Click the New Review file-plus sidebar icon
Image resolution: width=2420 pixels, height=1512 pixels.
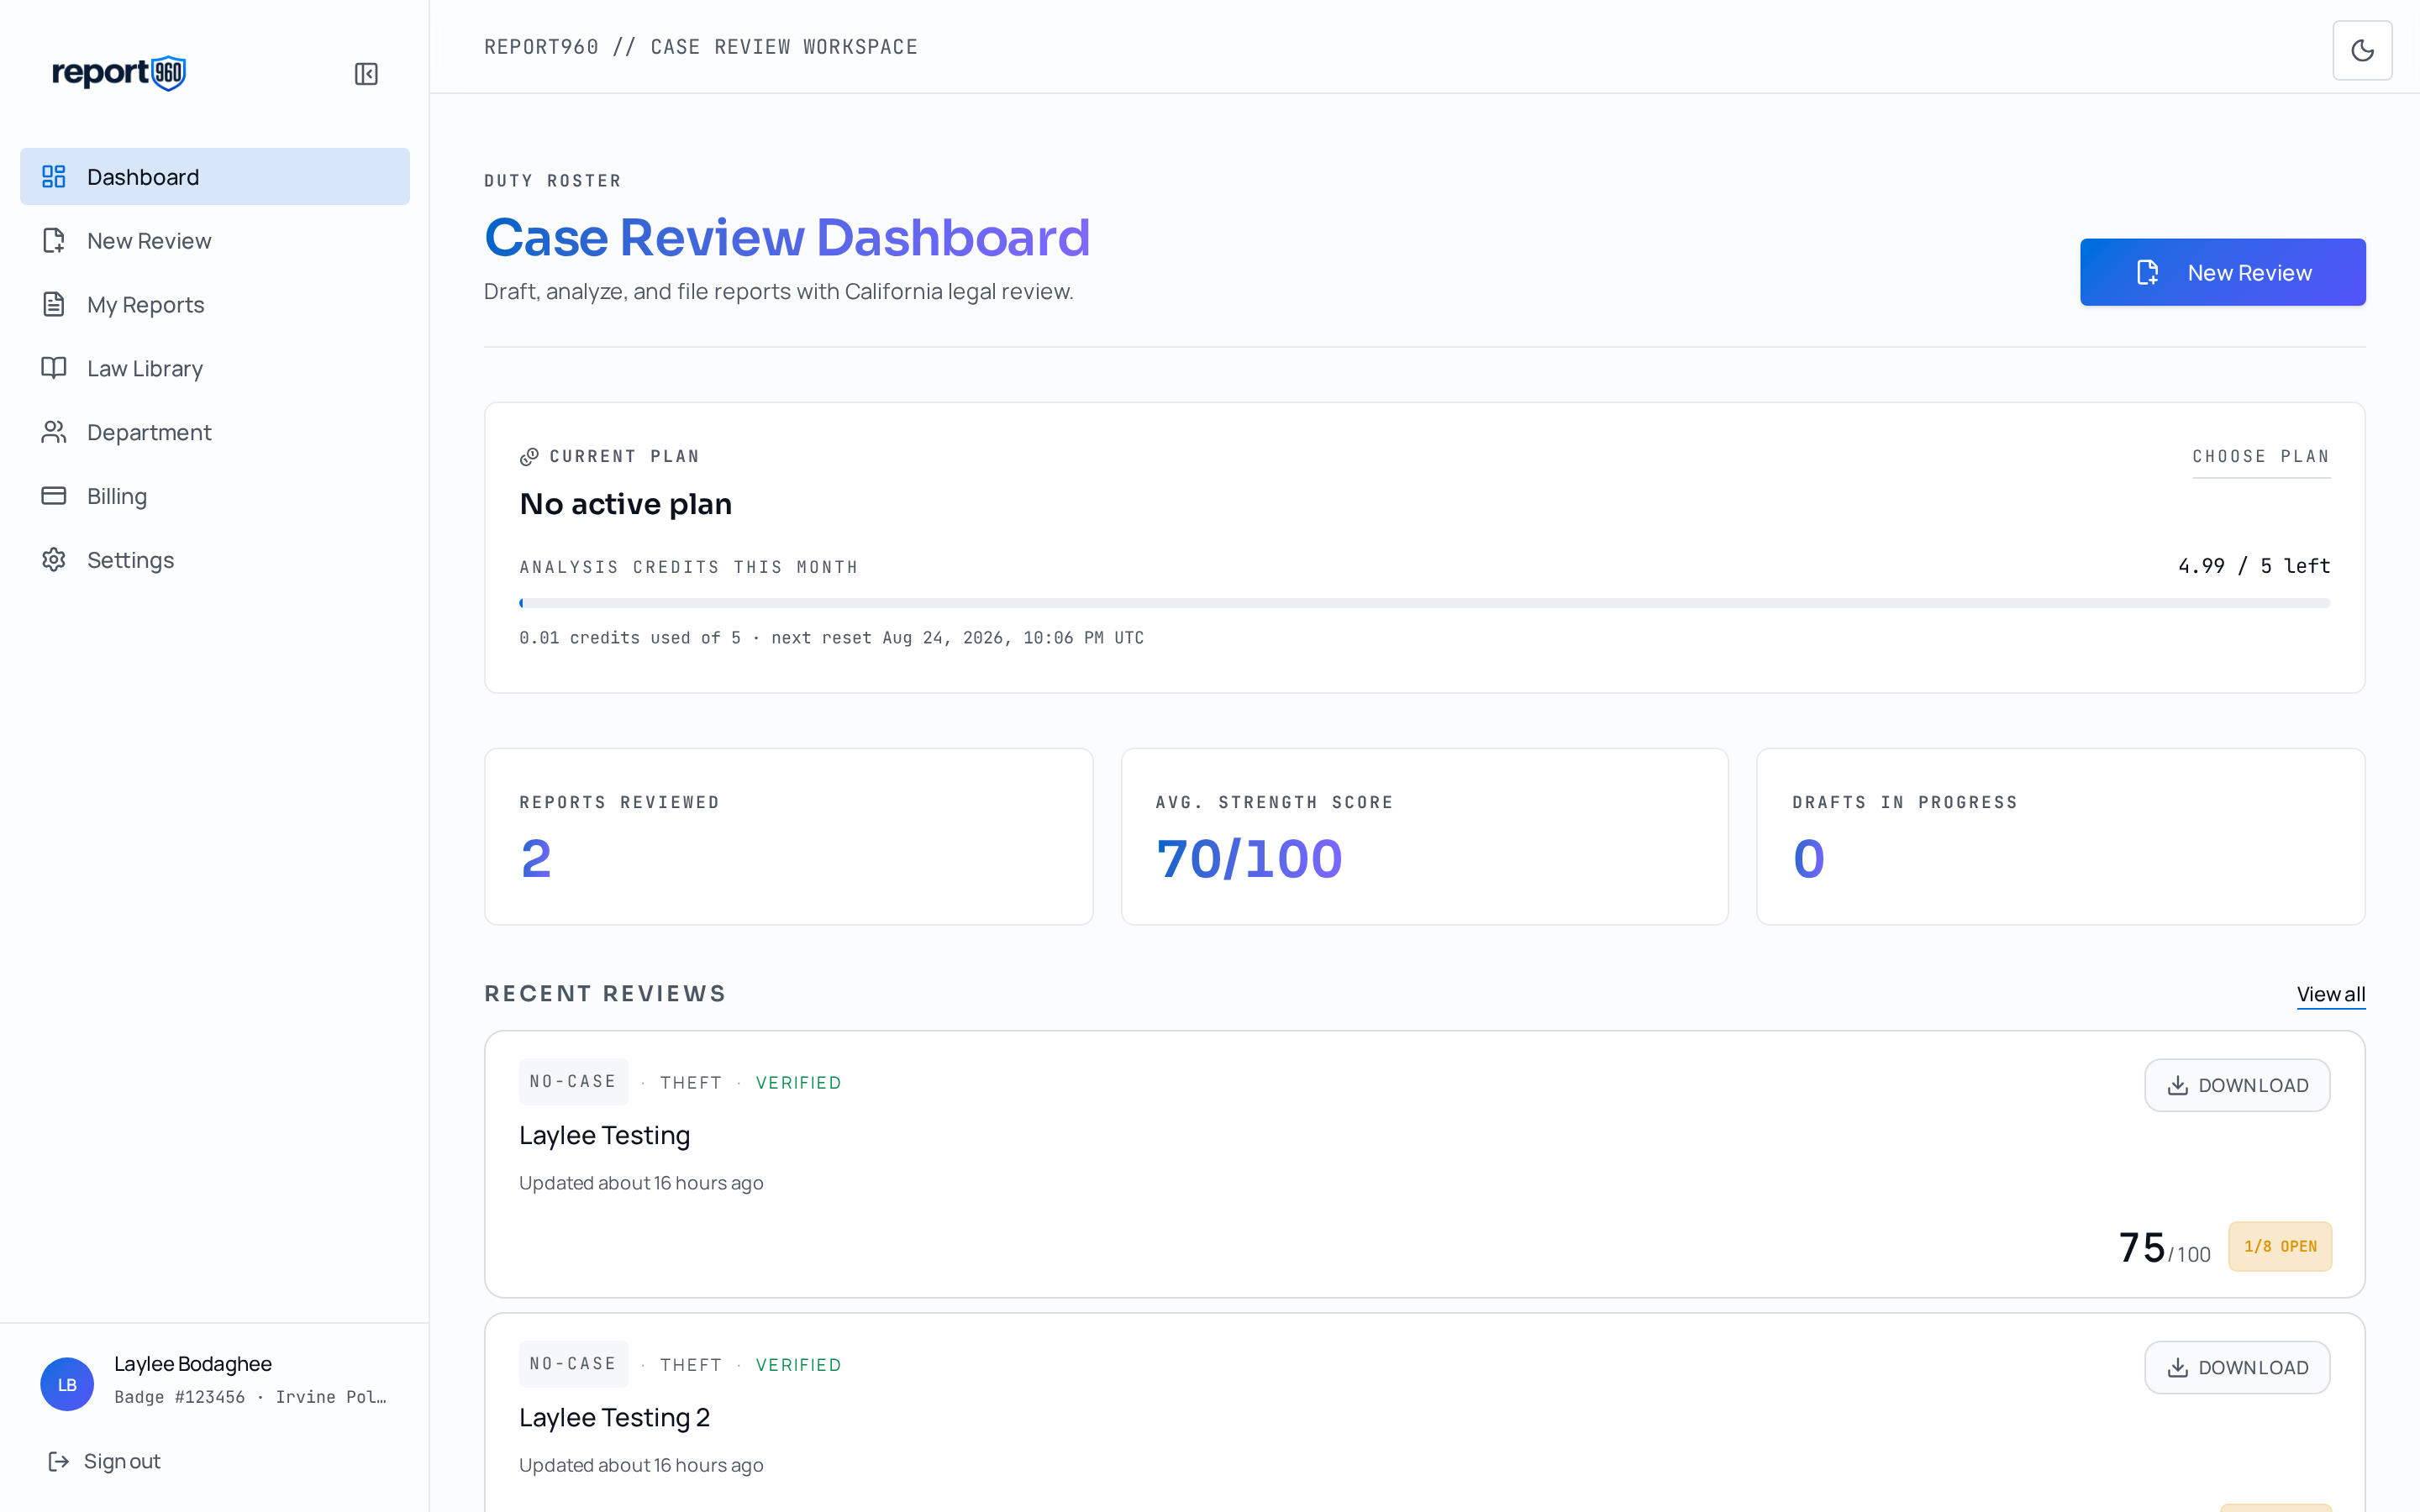(54, 241)
